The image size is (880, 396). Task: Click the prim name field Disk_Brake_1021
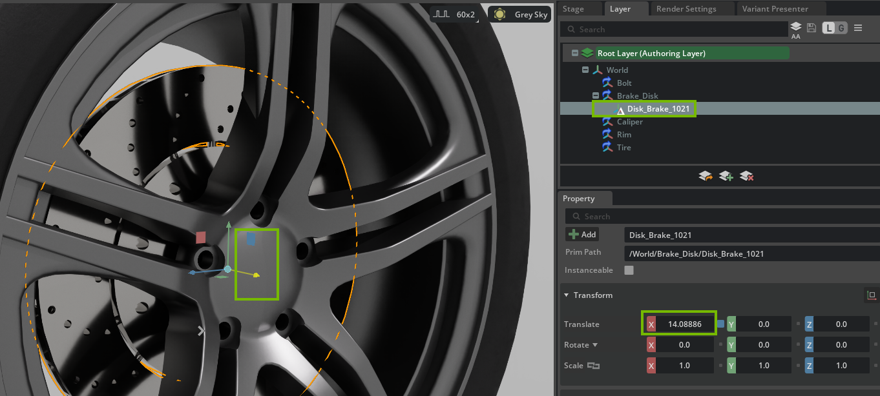click(752, 235)
